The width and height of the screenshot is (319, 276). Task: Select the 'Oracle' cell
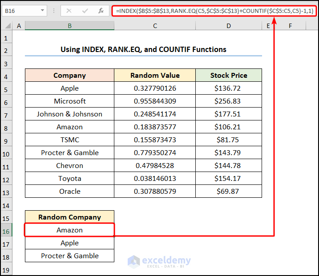(x=69, y=191)
